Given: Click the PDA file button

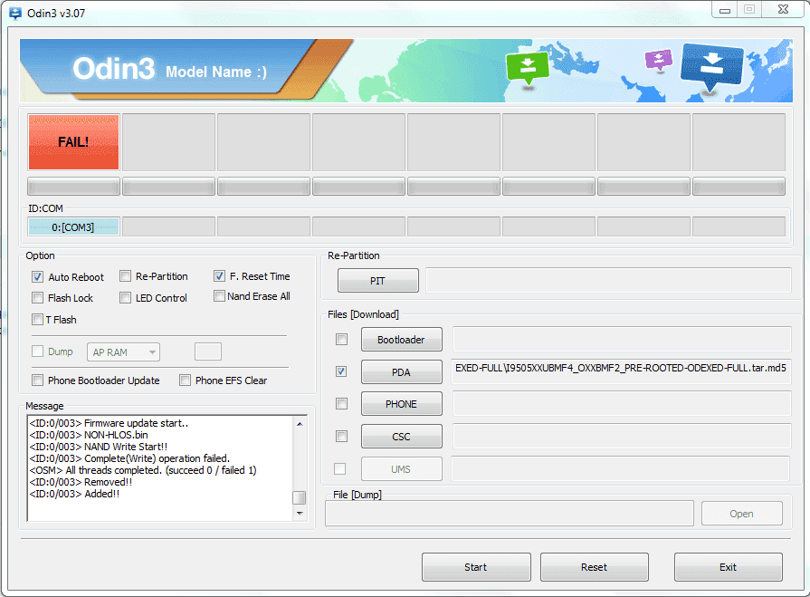Looking at the screenshot, I should coord(402,372).
